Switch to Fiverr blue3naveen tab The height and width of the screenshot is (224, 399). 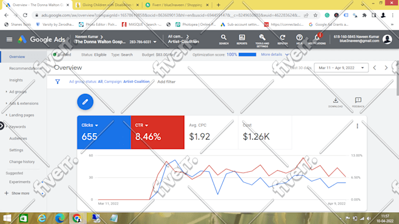[x=177, y=5]
